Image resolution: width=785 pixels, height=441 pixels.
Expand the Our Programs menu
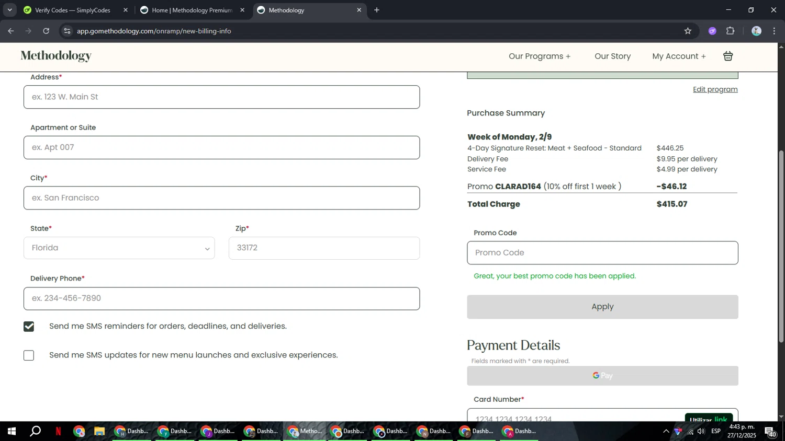(x=540, y=56)
